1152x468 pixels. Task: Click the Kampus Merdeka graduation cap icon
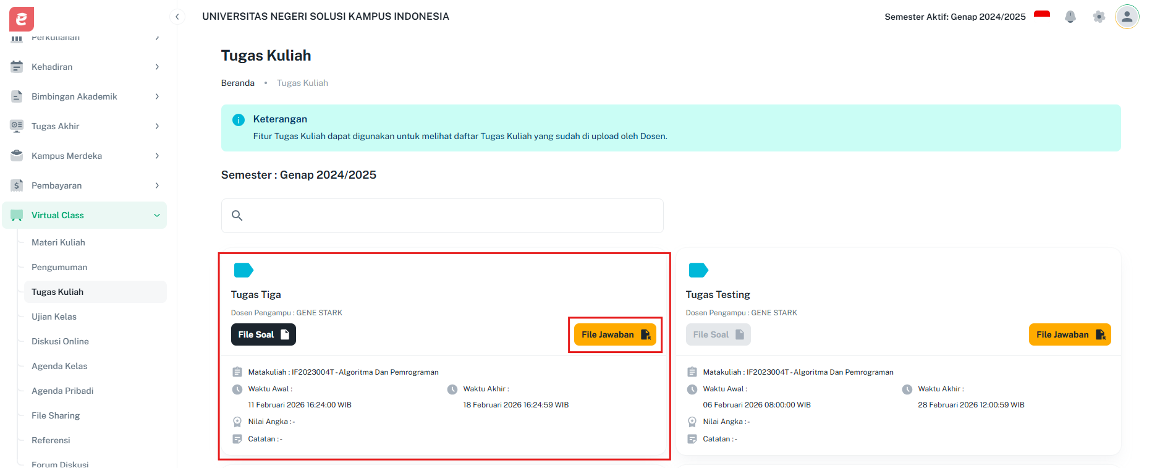click(x=17, y=156)
